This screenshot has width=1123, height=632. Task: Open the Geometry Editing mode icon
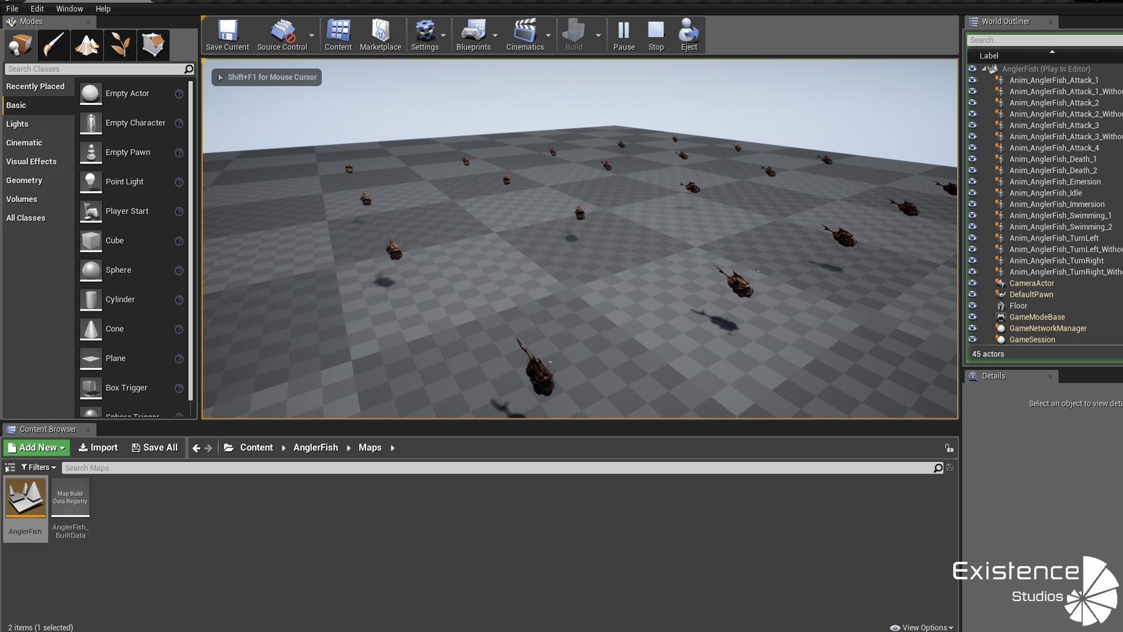point(153,45)
